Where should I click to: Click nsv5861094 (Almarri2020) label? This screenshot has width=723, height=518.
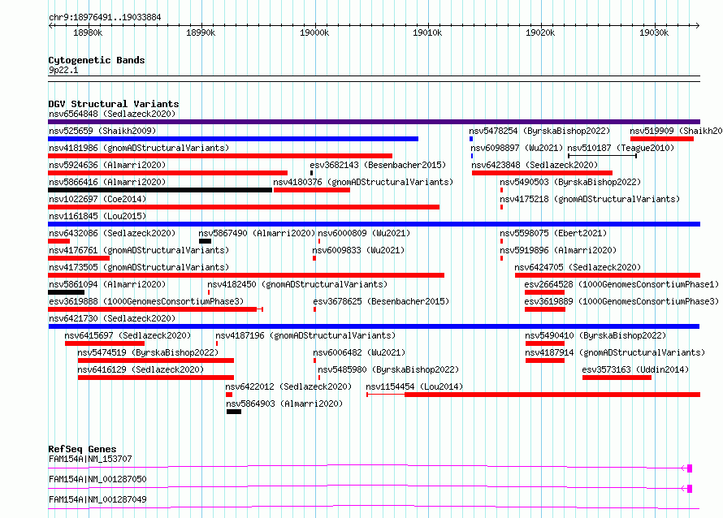(107, 284)
